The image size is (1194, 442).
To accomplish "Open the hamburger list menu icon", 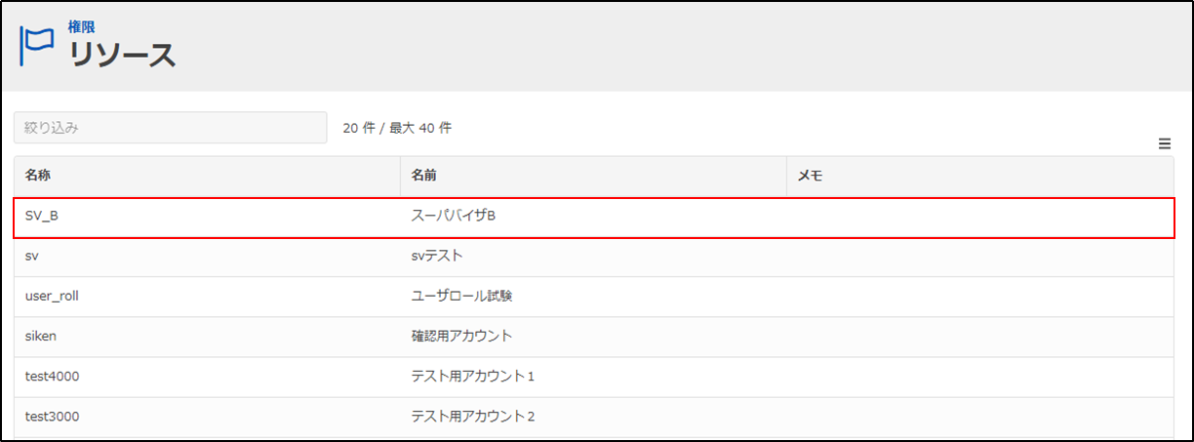I will click(1165, 143).
